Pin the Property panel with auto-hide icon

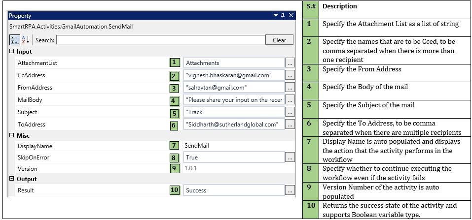[x=283, y=16]
